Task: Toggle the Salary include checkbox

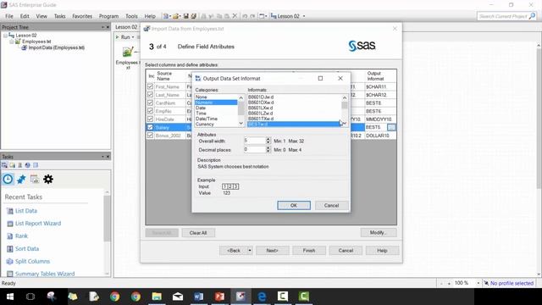Action: [x=150, y=127]
